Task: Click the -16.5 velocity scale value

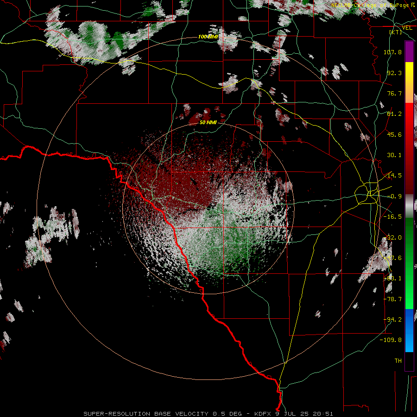Action: 392,217
